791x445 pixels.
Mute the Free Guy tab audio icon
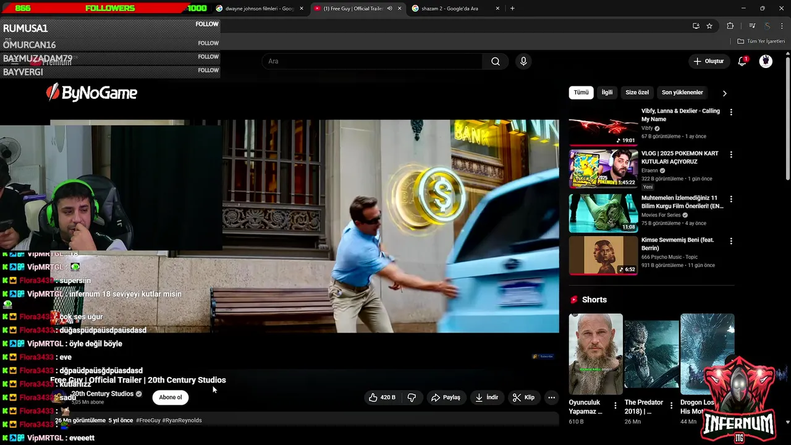pos(389,8)
